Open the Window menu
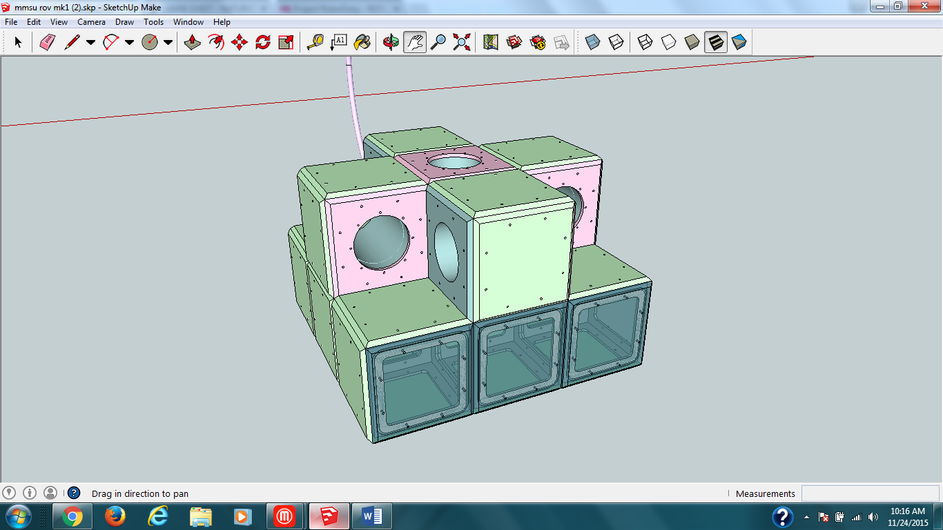The height and width of the screenshot is (530, 943). pos(188,22)
